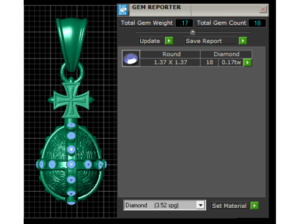Click the green arrow beside Set Material
The image size is (299, 224).
pos(255,206)
